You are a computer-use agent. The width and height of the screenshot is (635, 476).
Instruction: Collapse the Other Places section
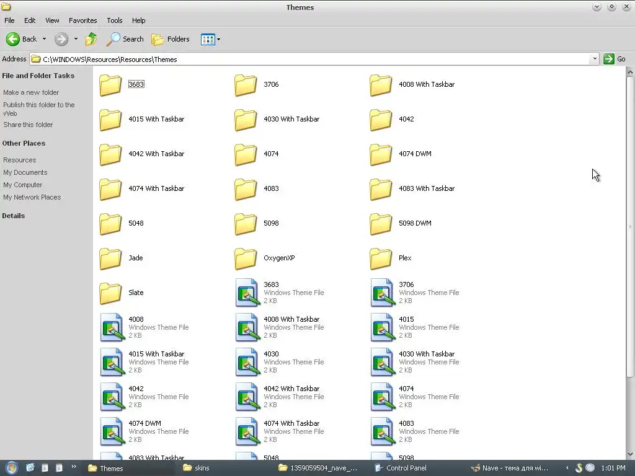24,143
